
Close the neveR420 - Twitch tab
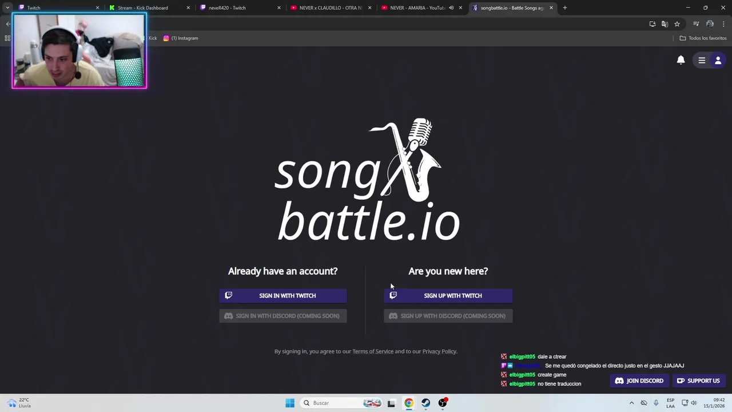(279, 8)
